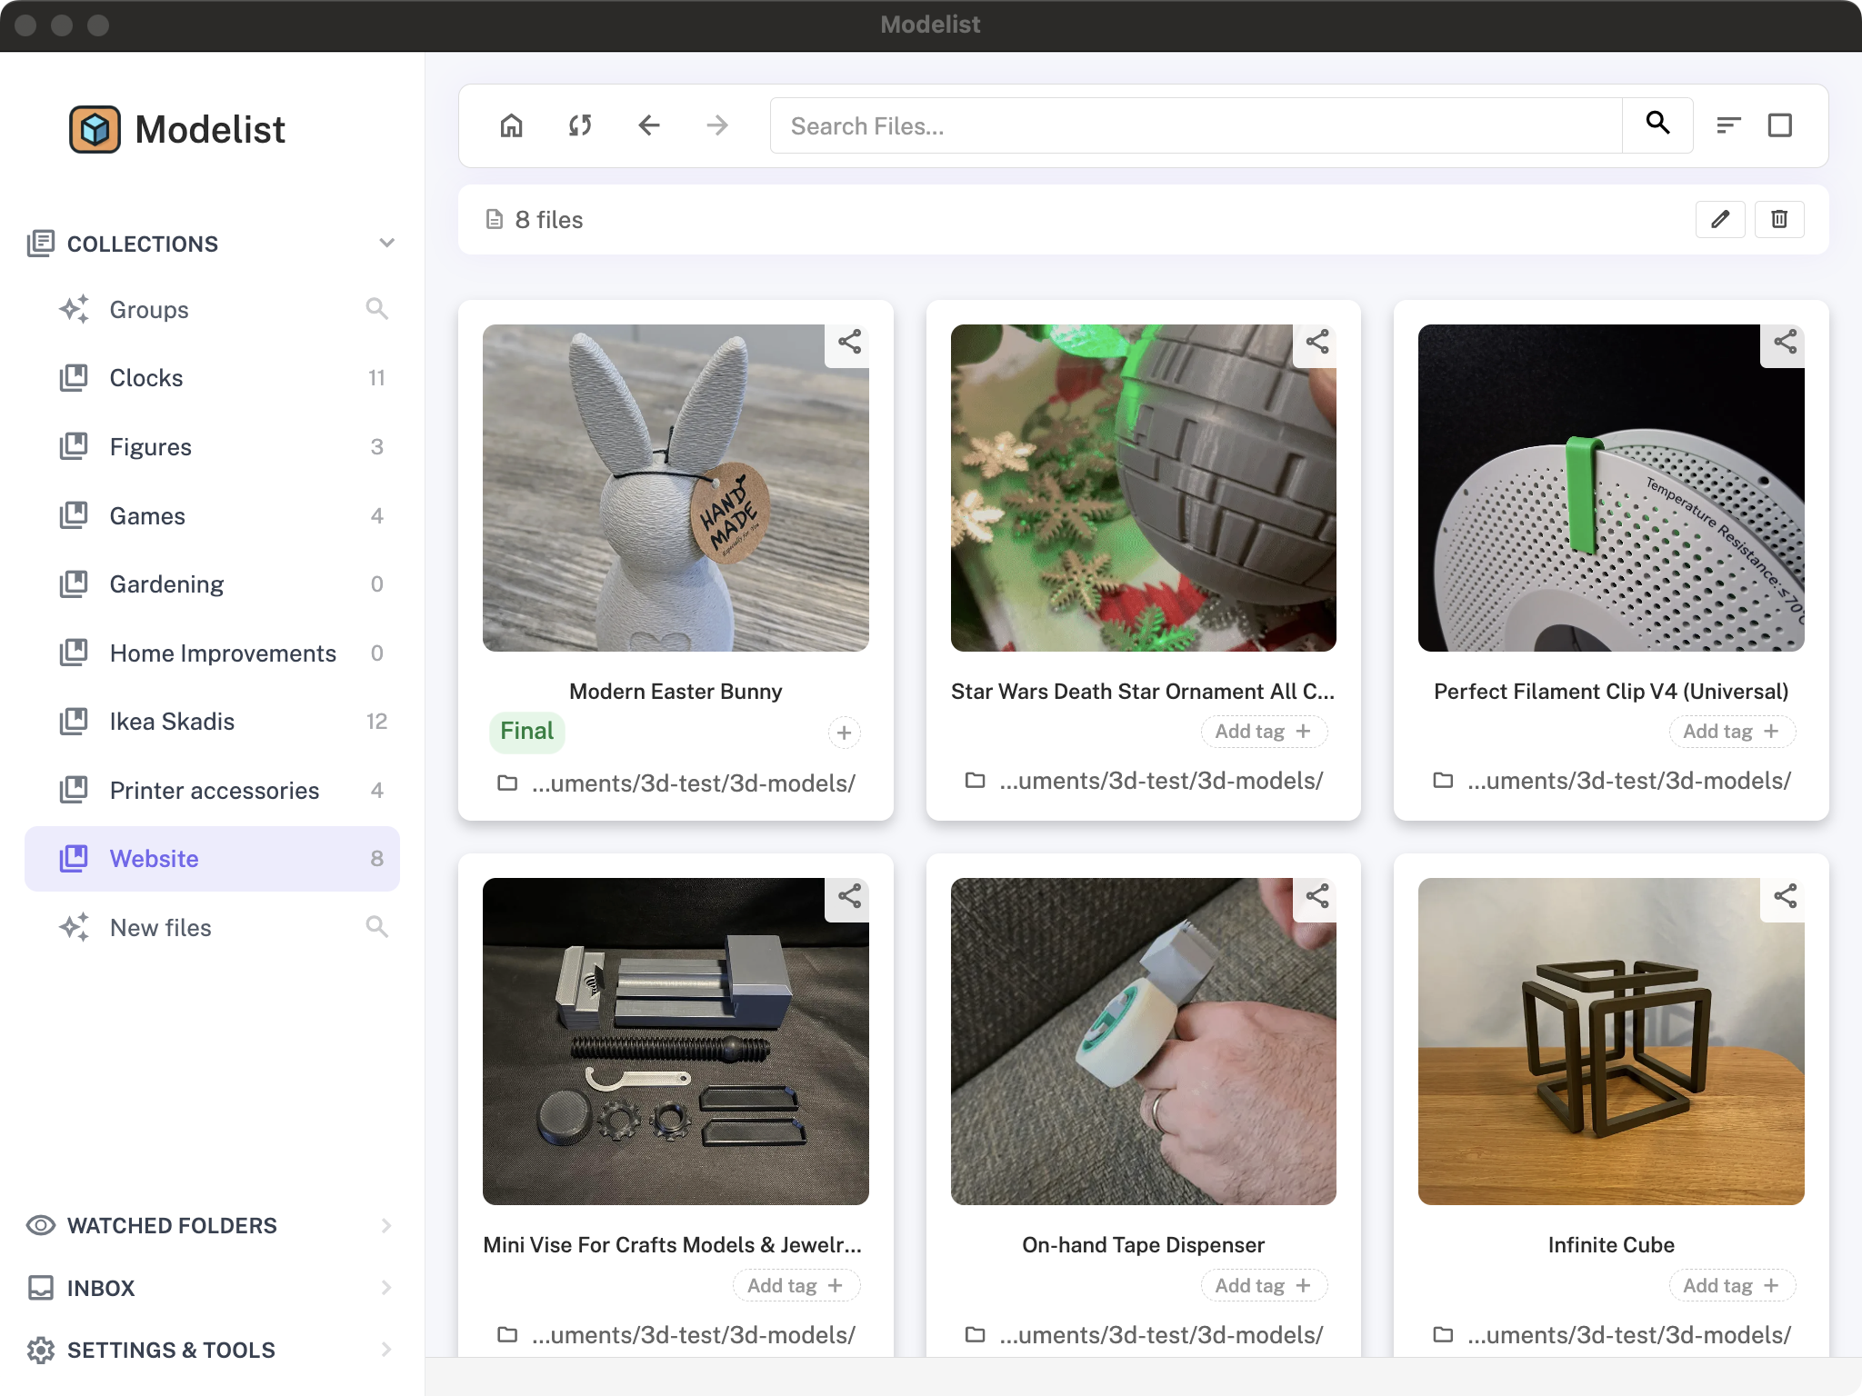Collapse the Collections section chevron
The width and height of the screenshot is (1862, 1396).
[386, 243]
